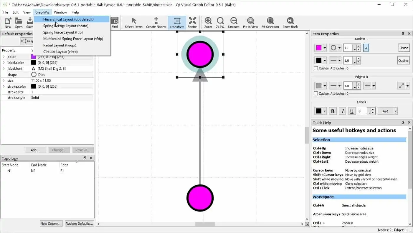Screen dimensions: 413x233
Task: Click the black label color swatch
Action: pyautogui.click(x=319, y=111)
